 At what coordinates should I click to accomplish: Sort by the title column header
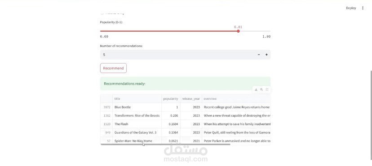click(137, 99)
